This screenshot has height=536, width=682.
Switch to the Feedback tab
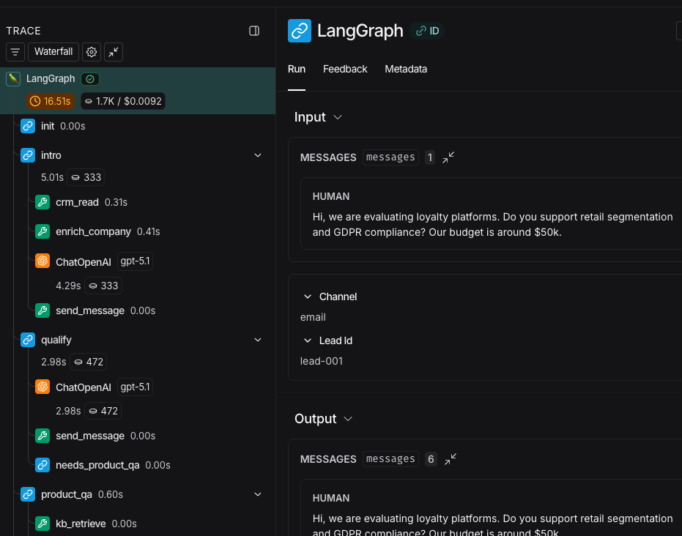[x=345, y=69]
